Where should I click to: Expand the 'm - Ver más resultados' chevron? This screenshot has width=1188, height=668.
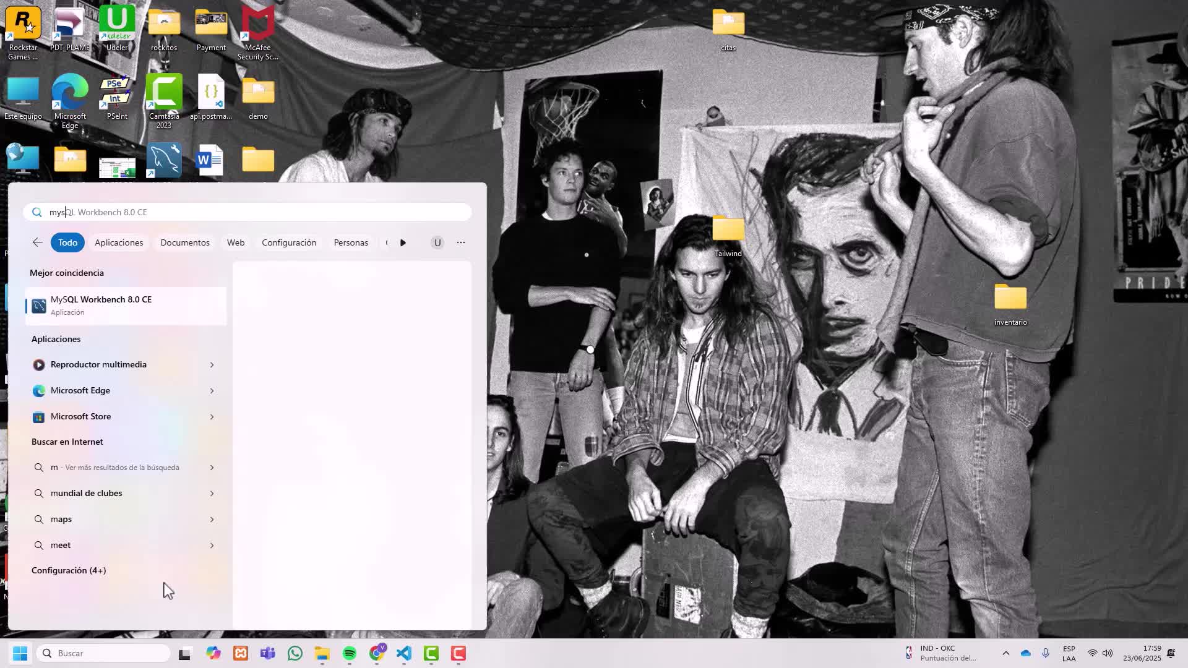pyautogui.click(x=212, y=468)
